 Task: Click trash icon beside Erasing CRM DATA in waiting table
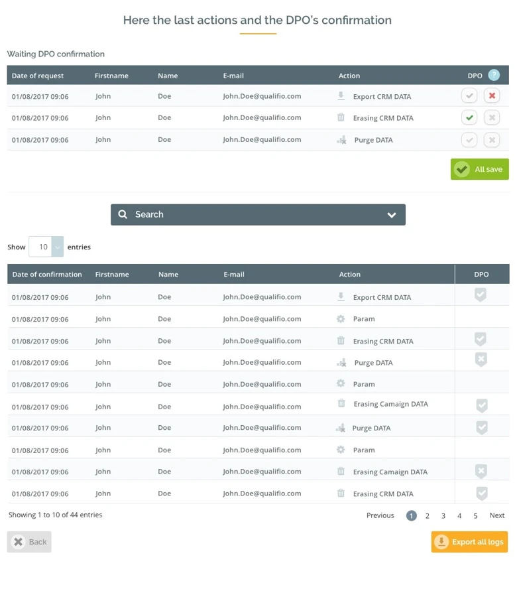(341, 117)
